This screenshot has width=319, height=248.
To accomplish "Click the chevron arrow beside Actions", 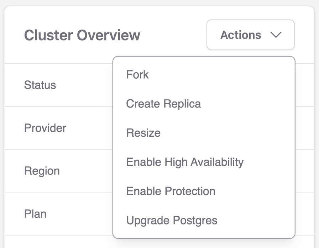I will tap(276, 35).
